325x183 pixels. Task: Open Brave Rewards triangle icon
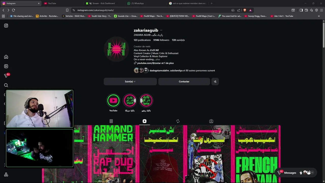point(250,10)
